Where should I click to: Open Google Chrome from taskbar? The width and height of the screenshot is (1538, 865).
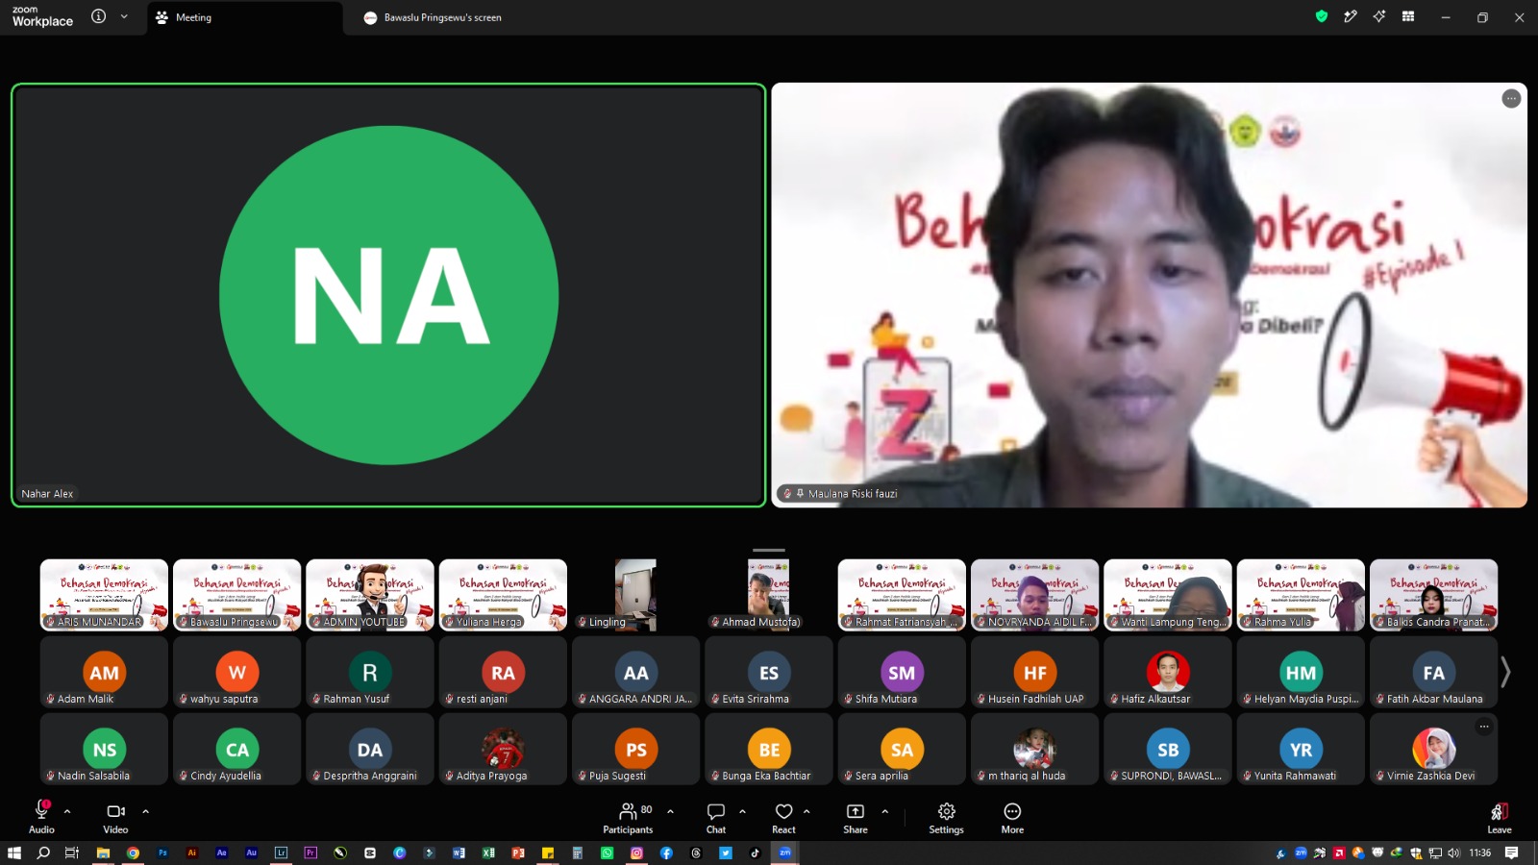coord(133,853)
